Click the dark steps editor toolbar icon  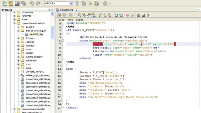[x=143, y=15]
